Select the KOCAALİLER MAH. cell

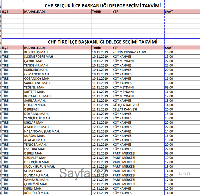58,96
